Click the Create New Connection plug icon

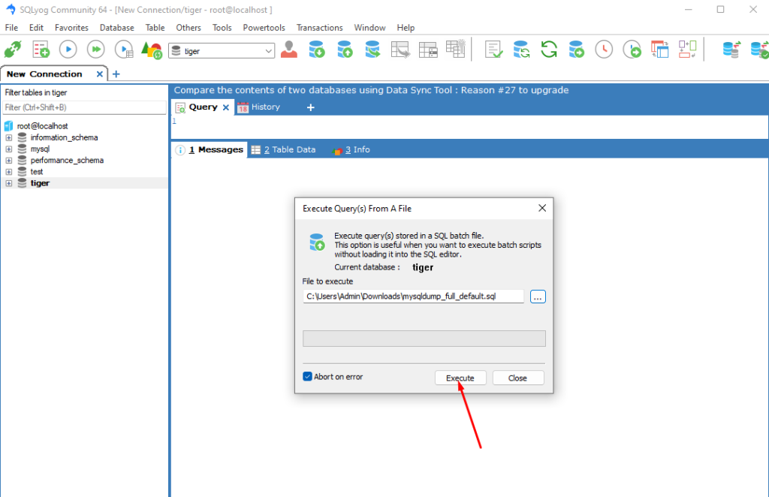tap(14, 50)
